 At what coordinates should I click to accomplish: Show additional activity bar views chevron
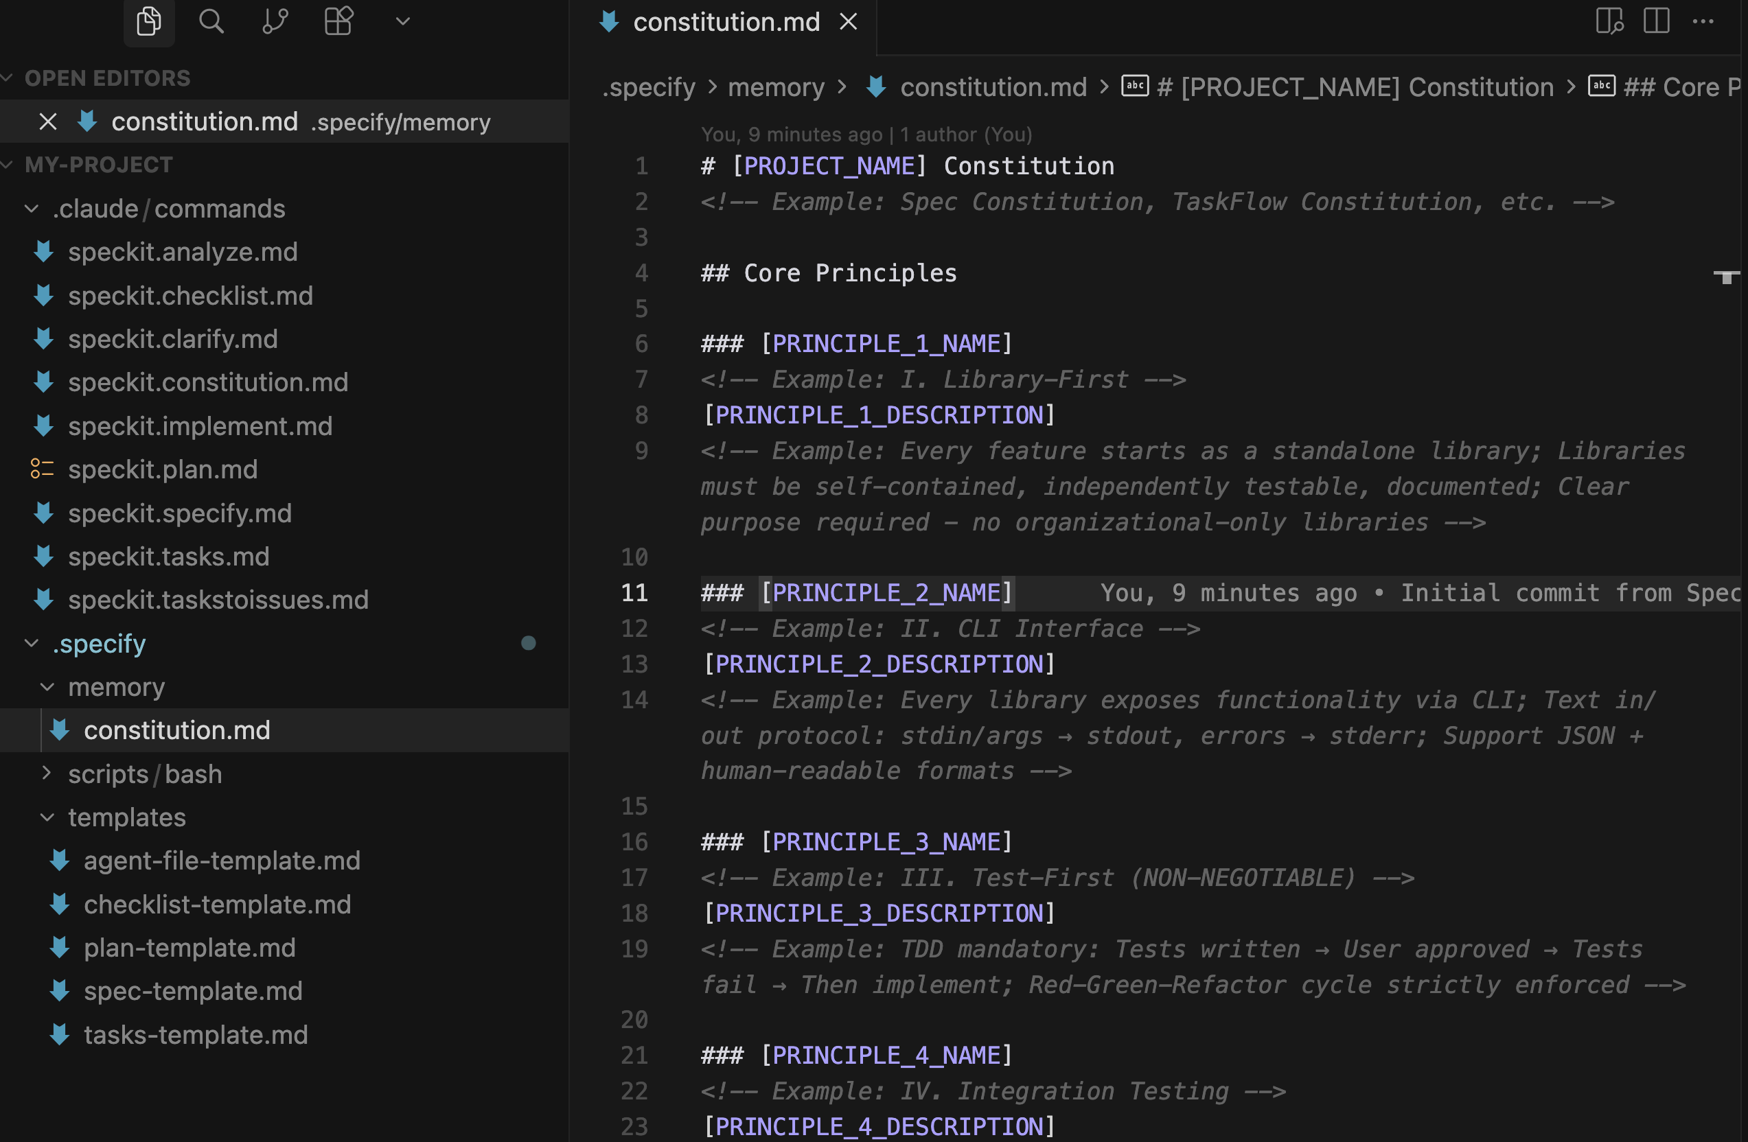[x=402, y=21]
